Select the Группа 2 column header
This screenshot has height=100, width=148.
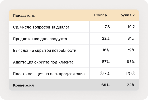[x=127, y=15]
